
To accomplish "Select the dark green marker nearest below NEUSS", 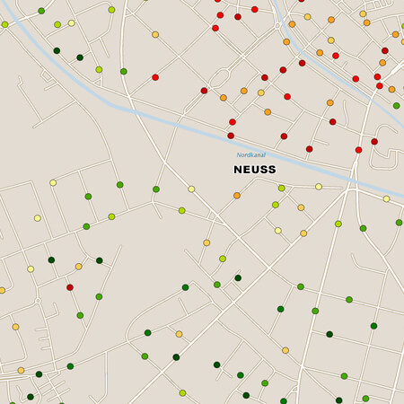I will pyautogui.click(x=238, y=278).
